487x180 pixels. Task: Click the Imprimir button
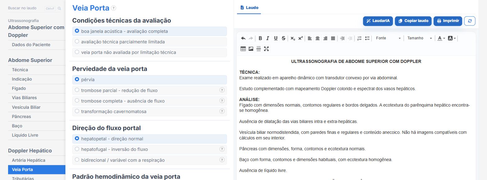[x=448, y=21]
